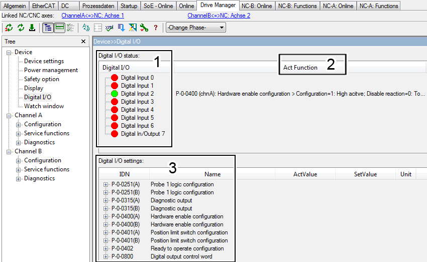Switch to the Allgemein tab

click(15, 6)
